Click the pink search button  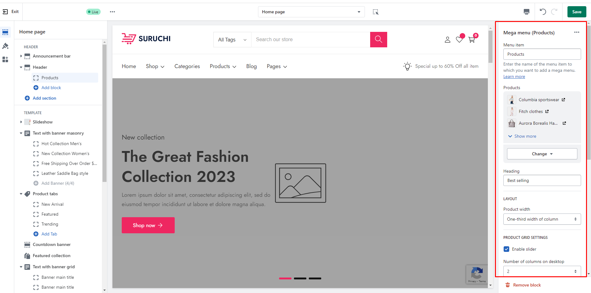pyautogui.click(x=379, y=40)
